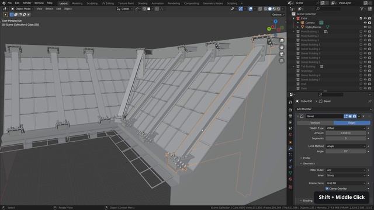Remove the Bevel modifier with X
The height and width of the screenshot is (210, 374).
coord(363,116)
